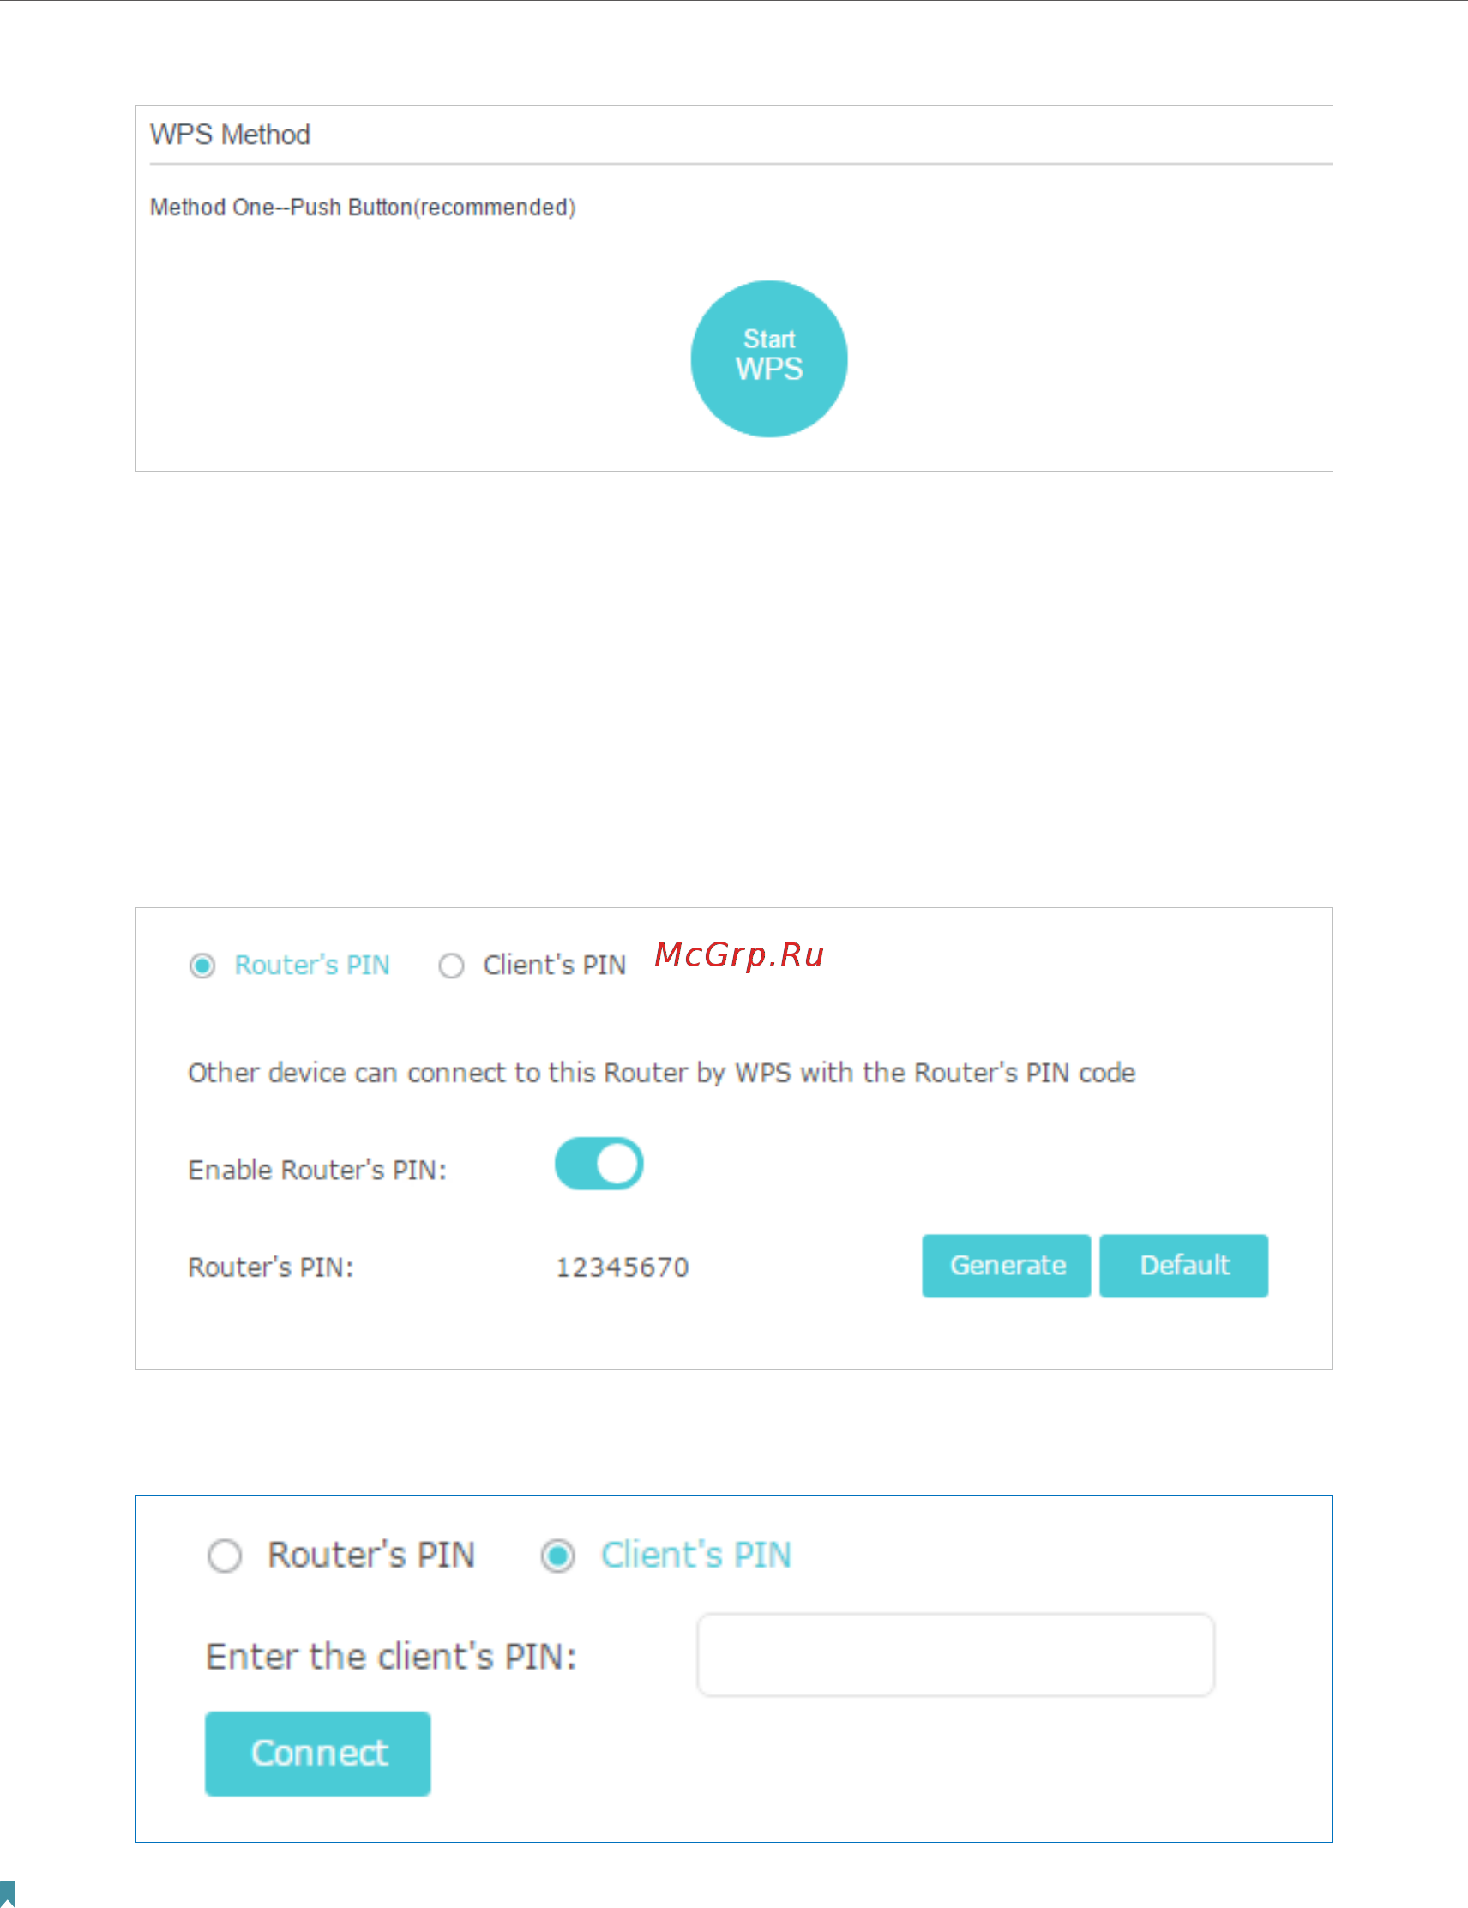The image size is (1468, 1908).
Task: Click the router PIN value 12345670
Action: pos(623,1267)
